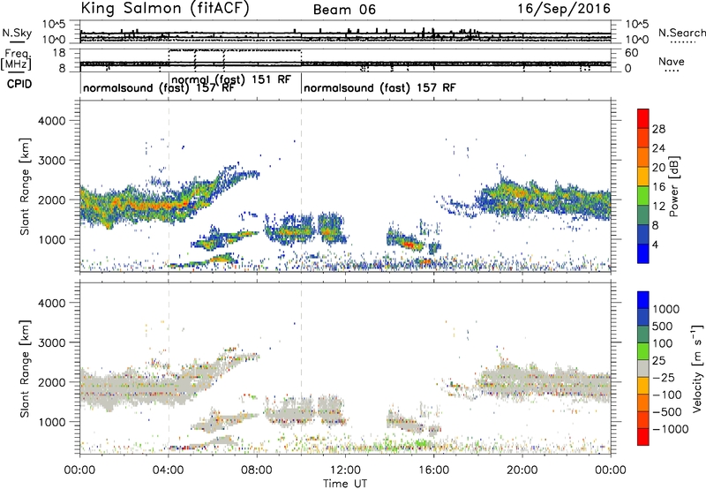Click the "Velocity [m s-1]" colorbar title
The height and width of the screenshot is (489, 706).
tap(697, 368)
